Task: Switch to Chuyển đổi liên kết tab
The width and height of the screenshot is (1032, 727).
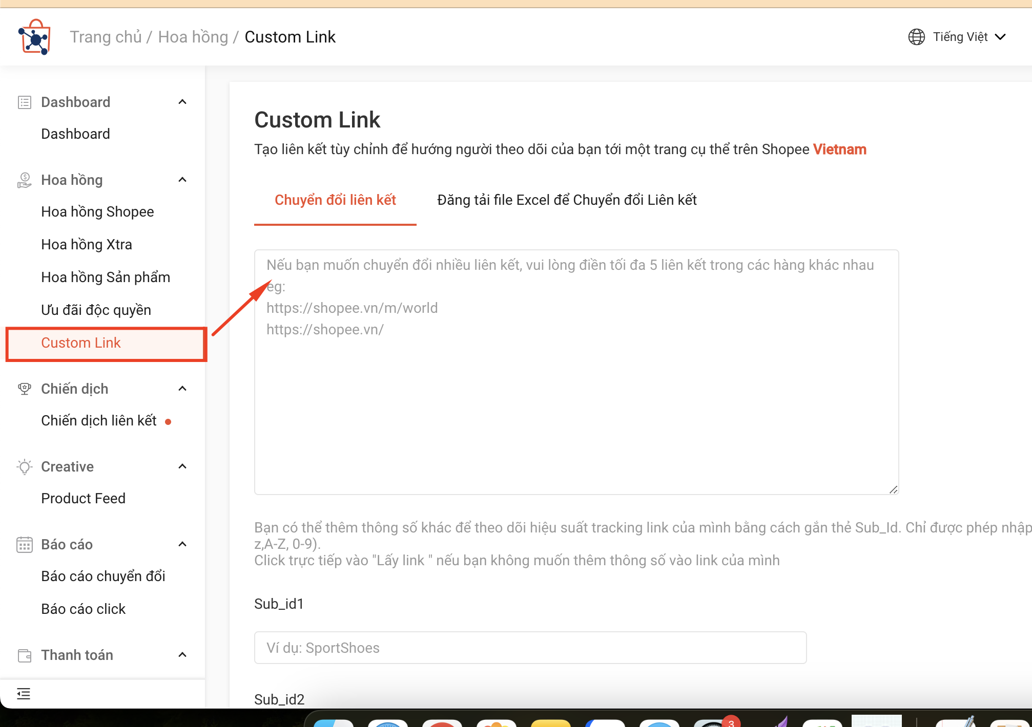Action: (335, 200)
